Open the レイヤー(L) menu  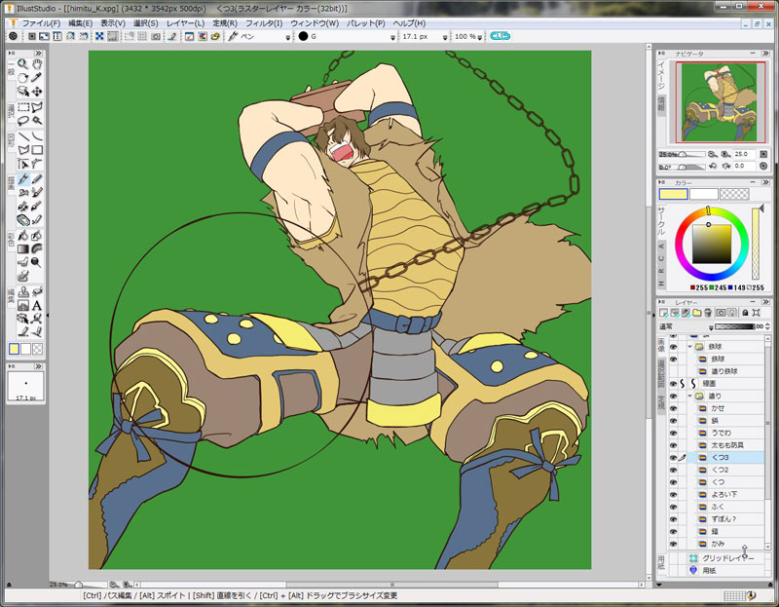185,22
